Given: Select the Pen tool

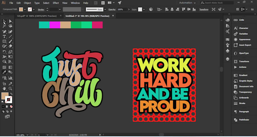Looking at the screenshot, I should tap(4, 32).
